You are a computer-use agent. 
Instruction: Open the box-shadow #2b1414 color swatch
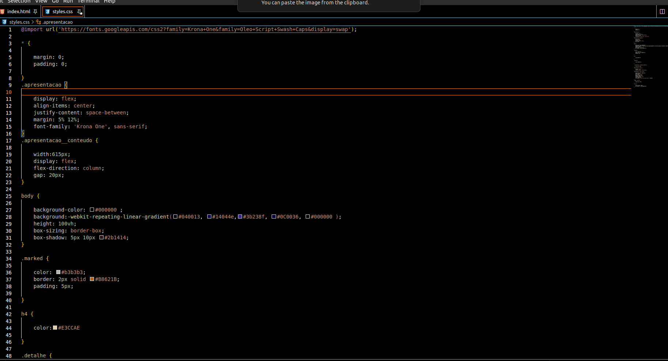click(x=102, y=237)
